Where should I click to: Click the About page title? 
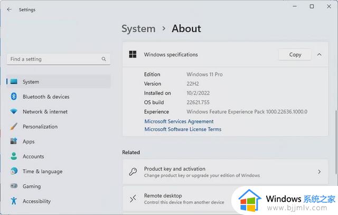click(186, 29)
